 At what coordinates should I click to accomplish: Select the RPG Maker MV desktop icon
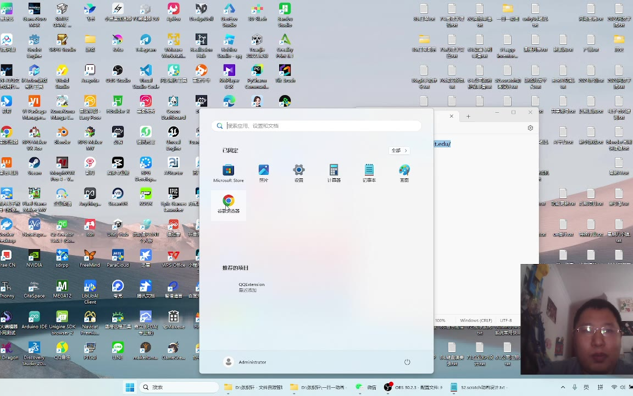tap(90, 138)
